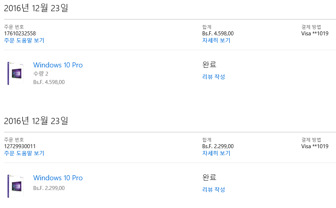Click Visa **1019 for order 17610232558

(315, 34)
